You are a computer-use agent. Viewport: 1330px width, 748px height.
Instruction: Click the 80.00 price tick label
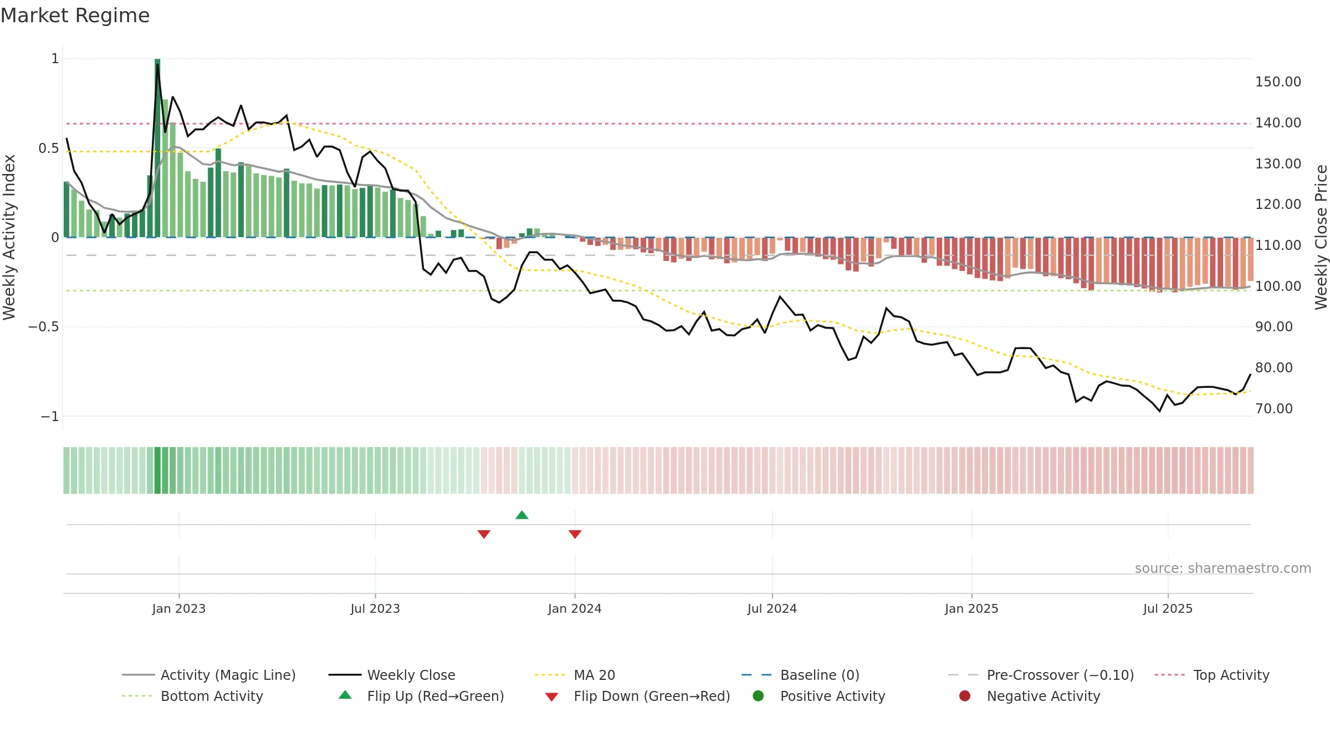tap(1274, 367)
